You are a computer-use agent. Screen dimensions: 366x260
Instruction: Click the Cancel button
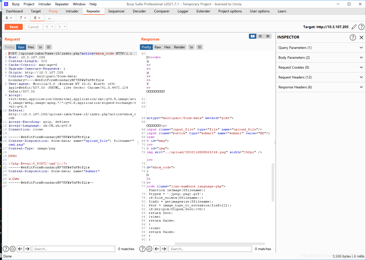[x=33, y=27]
